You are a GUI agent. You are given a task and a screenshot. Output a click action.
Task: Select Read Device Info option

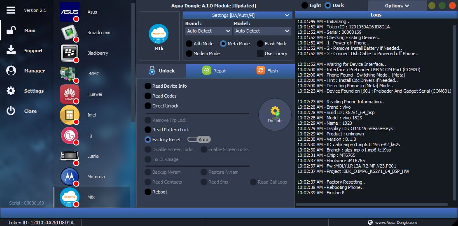[148, 86]
